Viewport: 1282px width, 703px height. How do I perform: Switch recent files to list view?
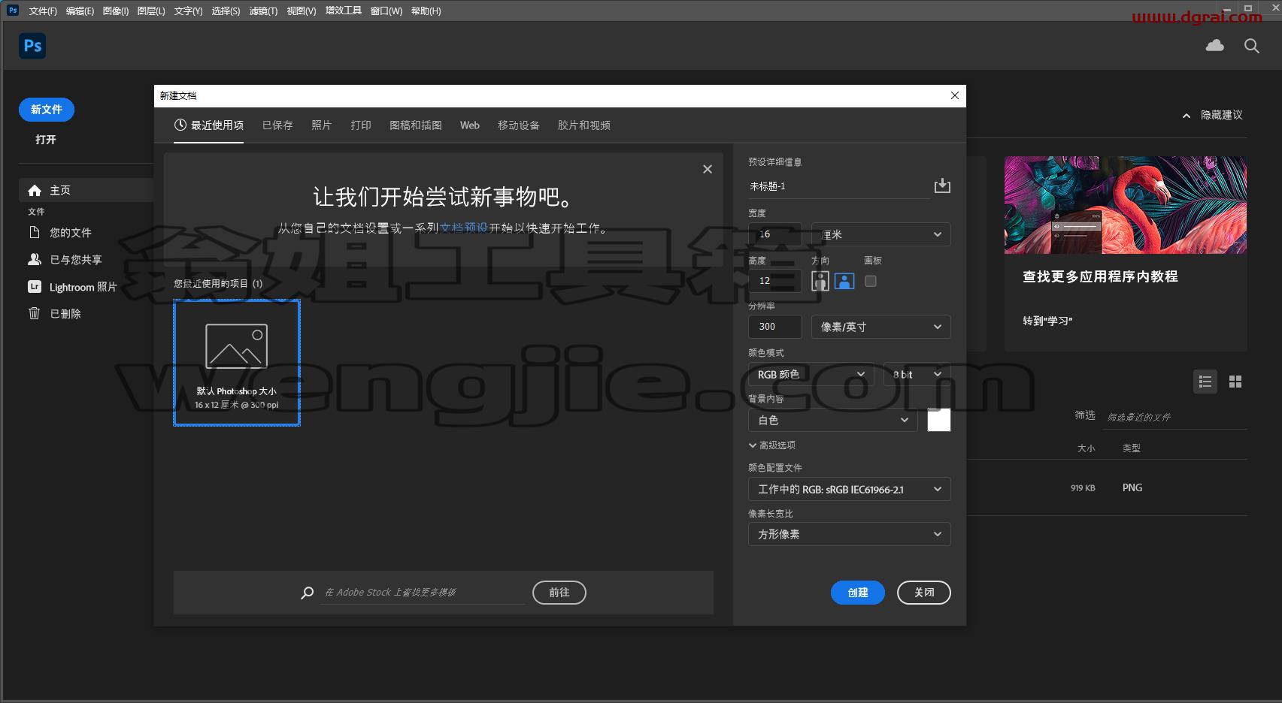coord(1205,382)
